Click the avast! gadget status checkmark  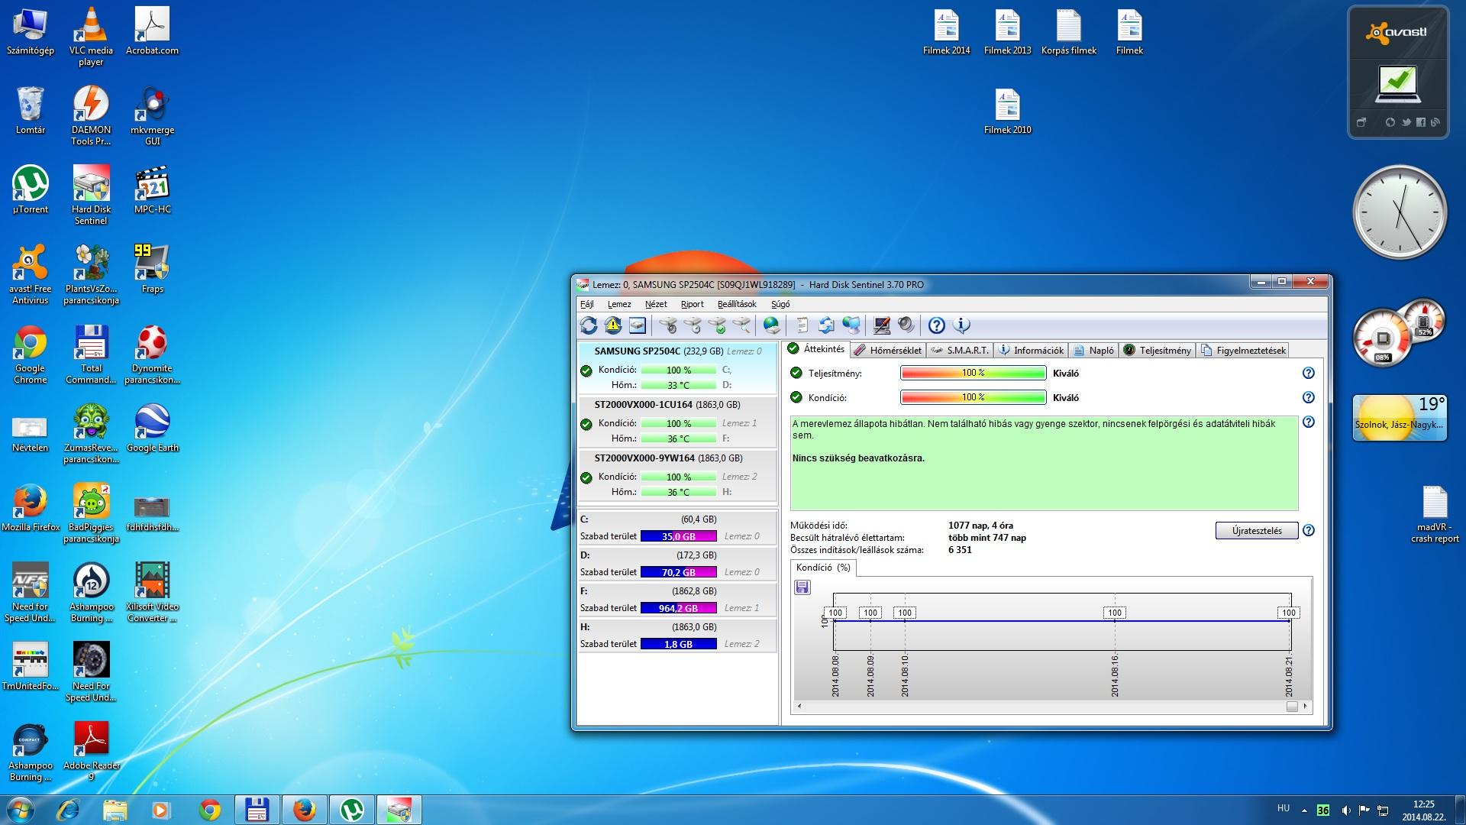pyautogui.click(x=1398, y=82)
